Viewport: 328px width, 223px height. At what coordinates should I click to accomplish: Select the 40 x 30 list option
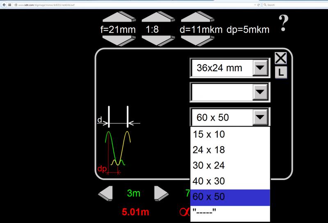pyautogui.click(x=230, y=181)
